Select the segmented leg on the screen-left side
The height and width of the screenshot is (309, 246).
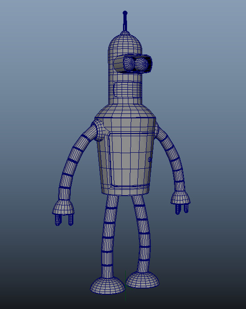tap(109, 237)
